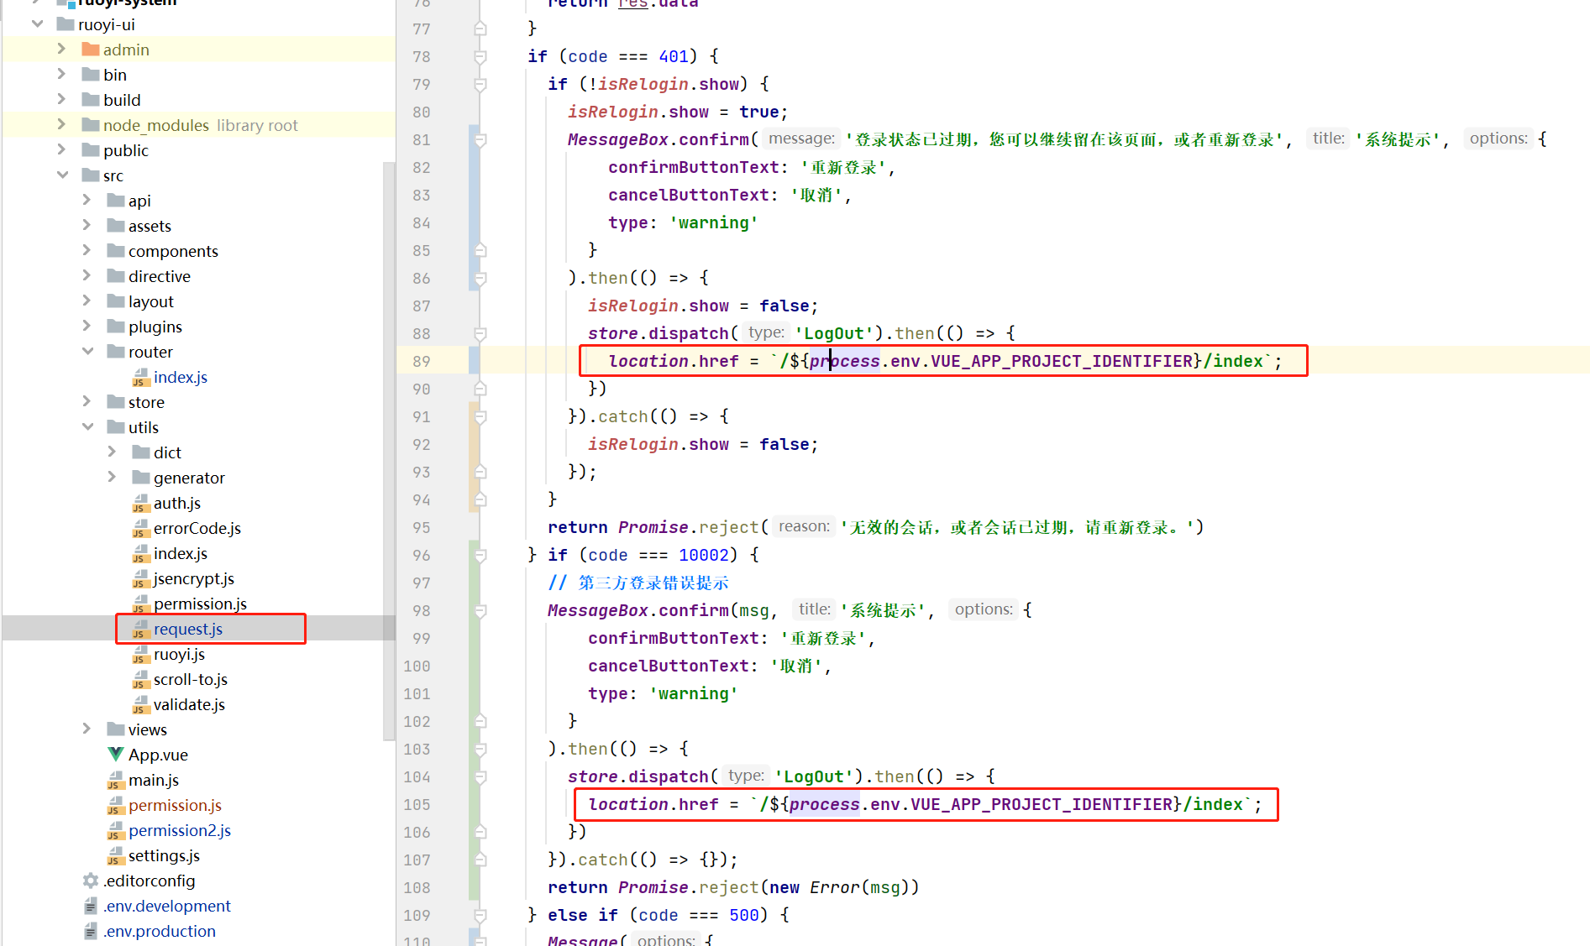Click the Vue icon beside App.vue
Viewport: 1590px width, 946px height.
tap(116, 754)
